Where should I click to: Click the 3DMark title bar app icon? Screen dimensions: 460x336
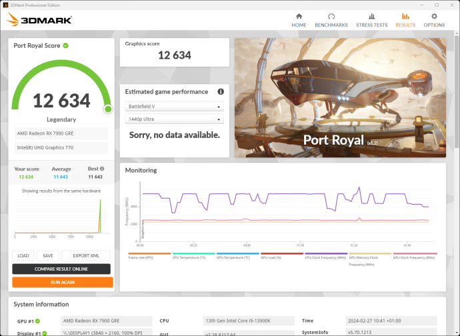[x=5, y=5]
